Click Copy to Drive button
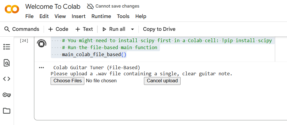Image resolution: width=287 pixels, height=125 pixels. [159, 29]
